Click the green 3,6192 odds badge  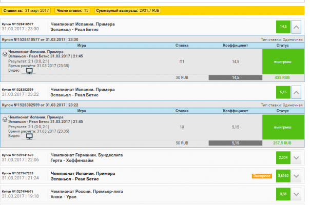(283, 176)
